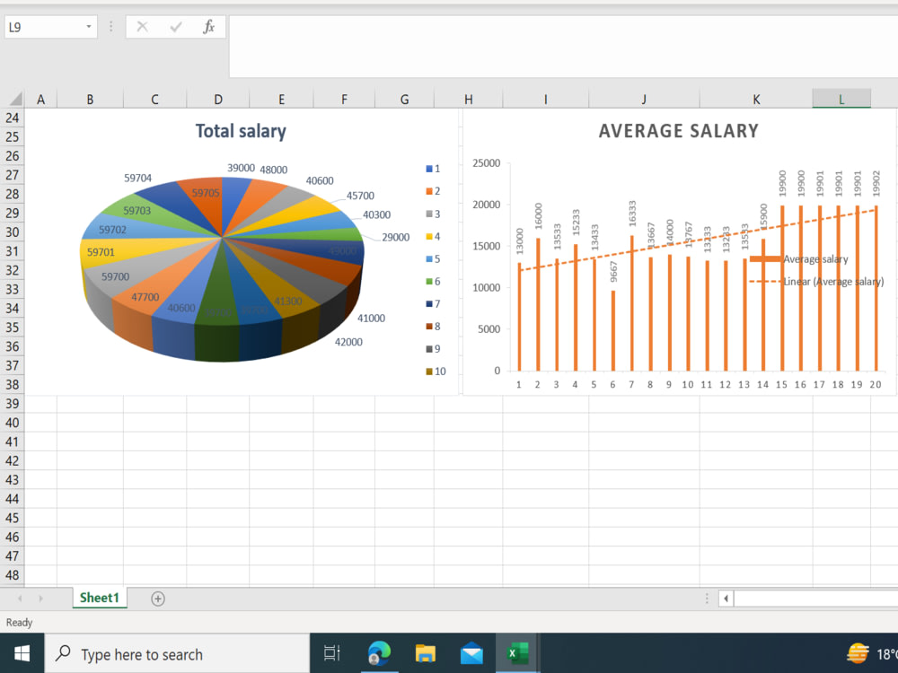Select column G header

[x=404, y=99]
